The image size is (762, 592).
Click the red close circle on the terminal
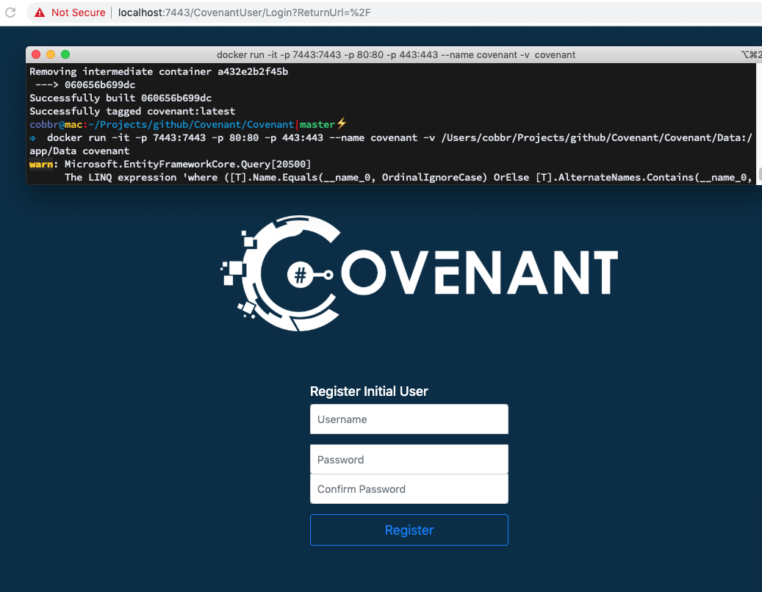[35, 54]
